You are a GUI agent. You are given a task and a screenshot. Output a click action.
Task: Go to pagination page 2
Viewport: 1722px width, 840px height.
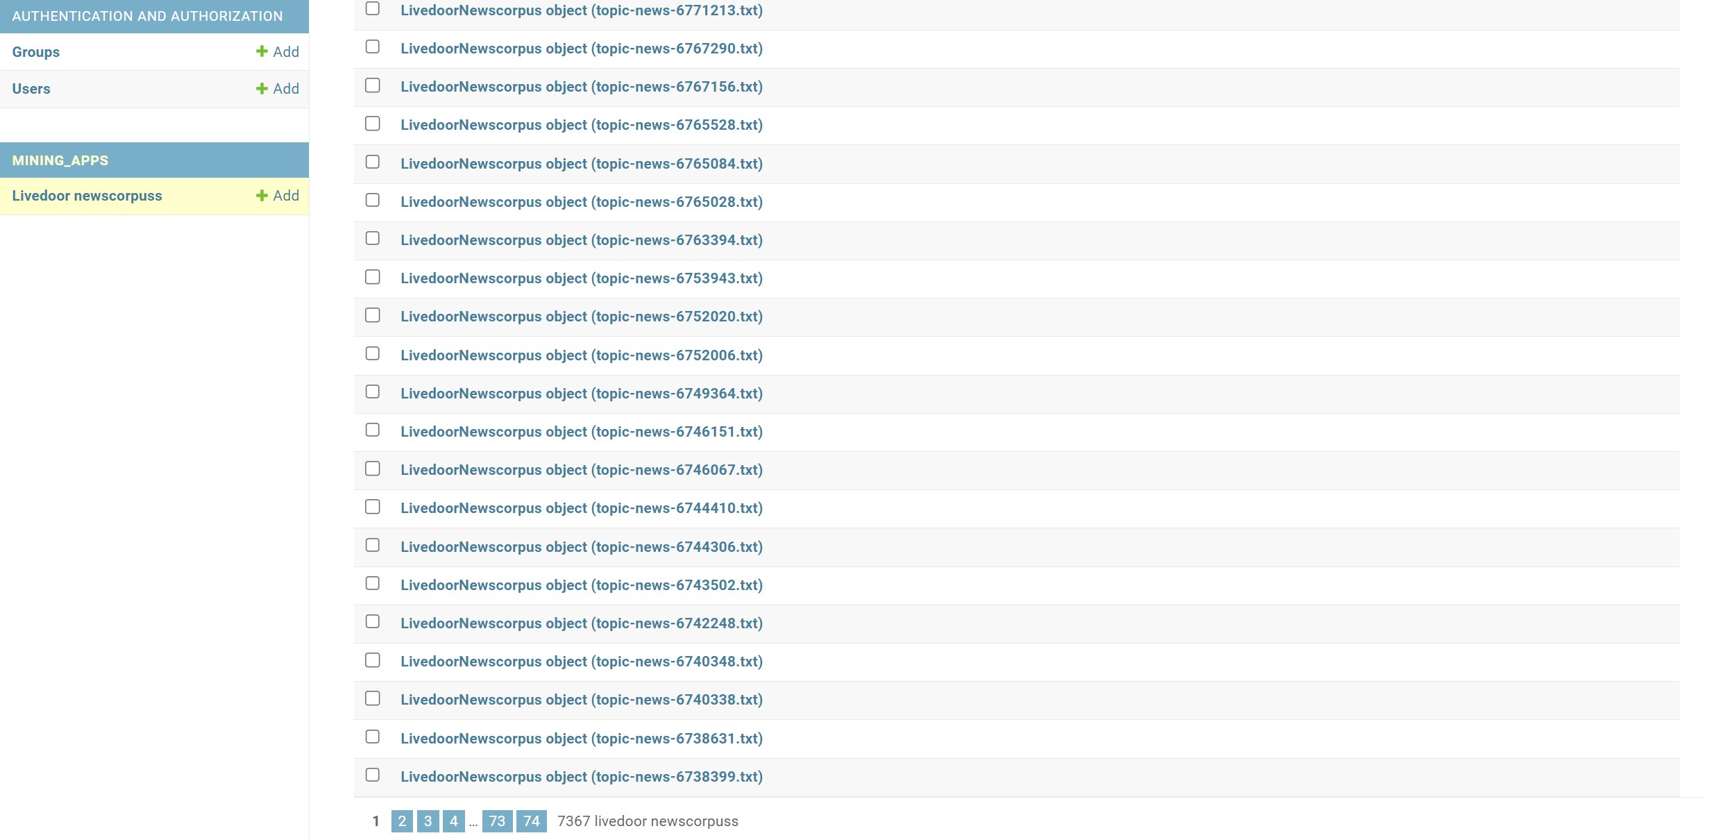[x=402, y=821]
